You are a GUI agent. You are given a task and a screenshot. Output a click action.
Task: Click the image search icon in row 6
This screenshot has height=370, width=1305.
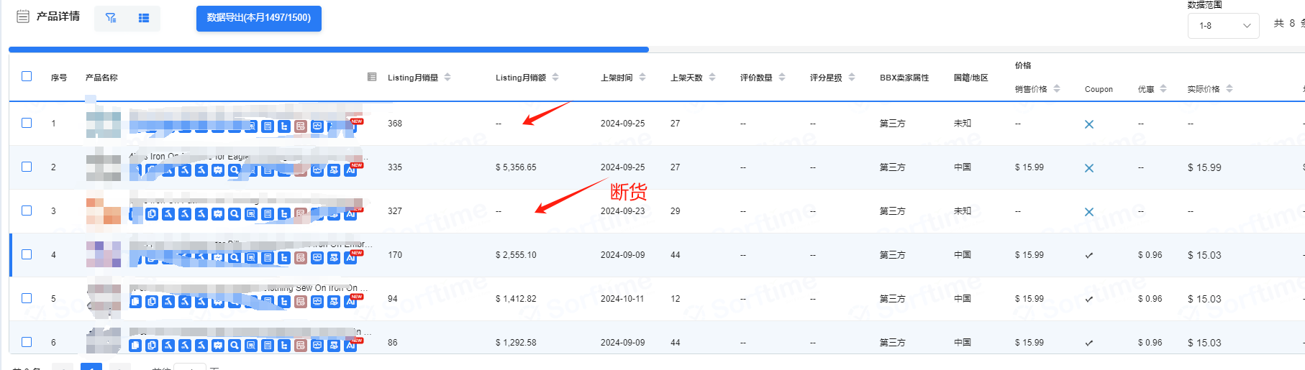click(x=251, y=346)
